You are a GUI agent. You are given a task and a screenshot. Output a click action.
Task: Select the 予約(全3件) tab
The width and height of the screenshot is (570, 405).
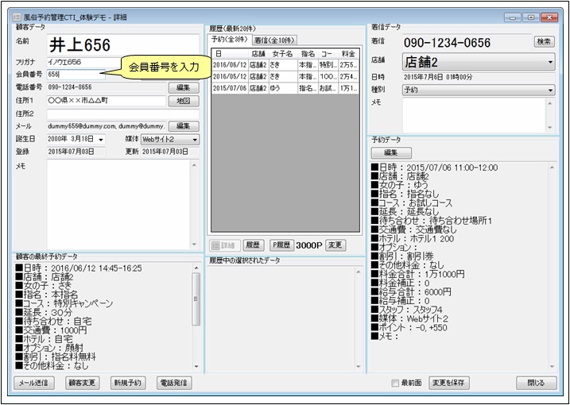[x=230, y=40]
